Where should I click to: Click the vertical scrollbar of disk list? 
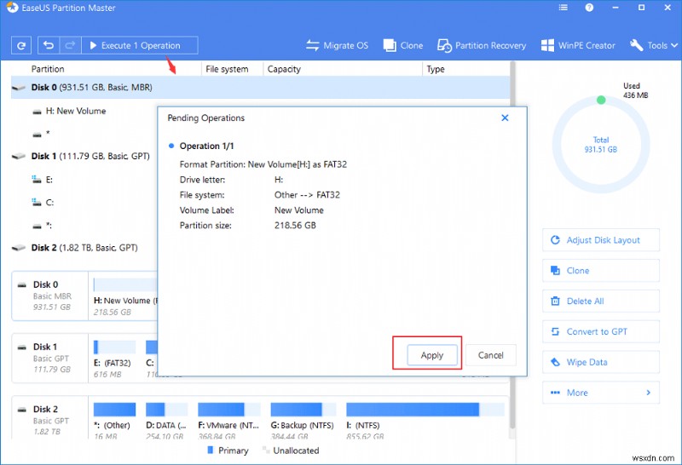(512, 244)
